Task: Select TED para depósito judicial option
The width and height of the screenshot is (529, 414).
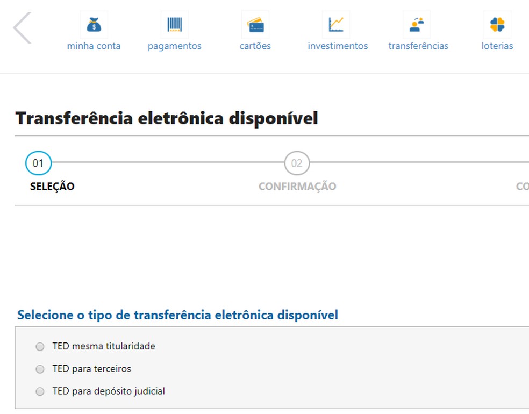Action: pos(40,391)
